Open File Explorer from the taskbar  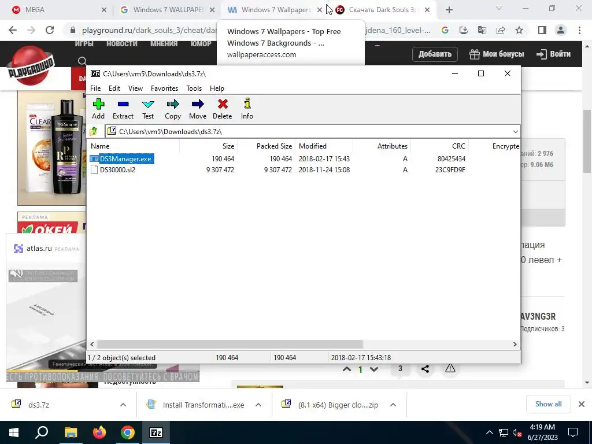pyautogui.click(x=71, y=432)
